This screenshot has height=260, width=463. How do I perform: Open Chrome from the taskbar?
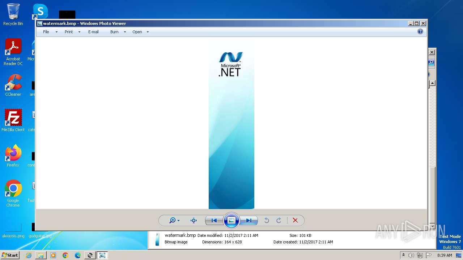[x=65, y=255]
